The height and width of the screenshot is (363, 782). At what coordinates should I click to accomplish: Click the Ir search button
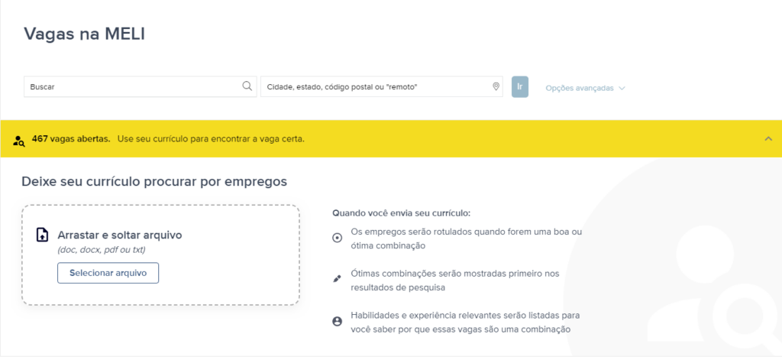click(519, 86)
